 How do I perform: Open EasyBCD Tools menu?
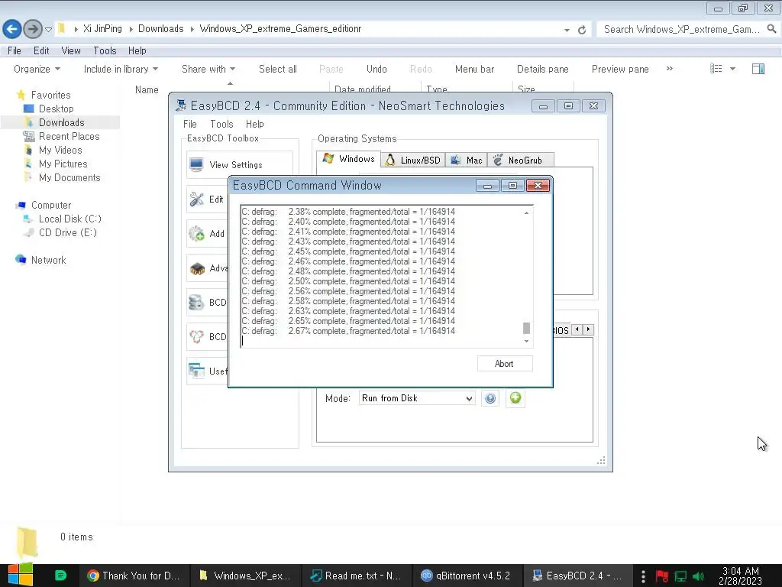click(221, 125)
